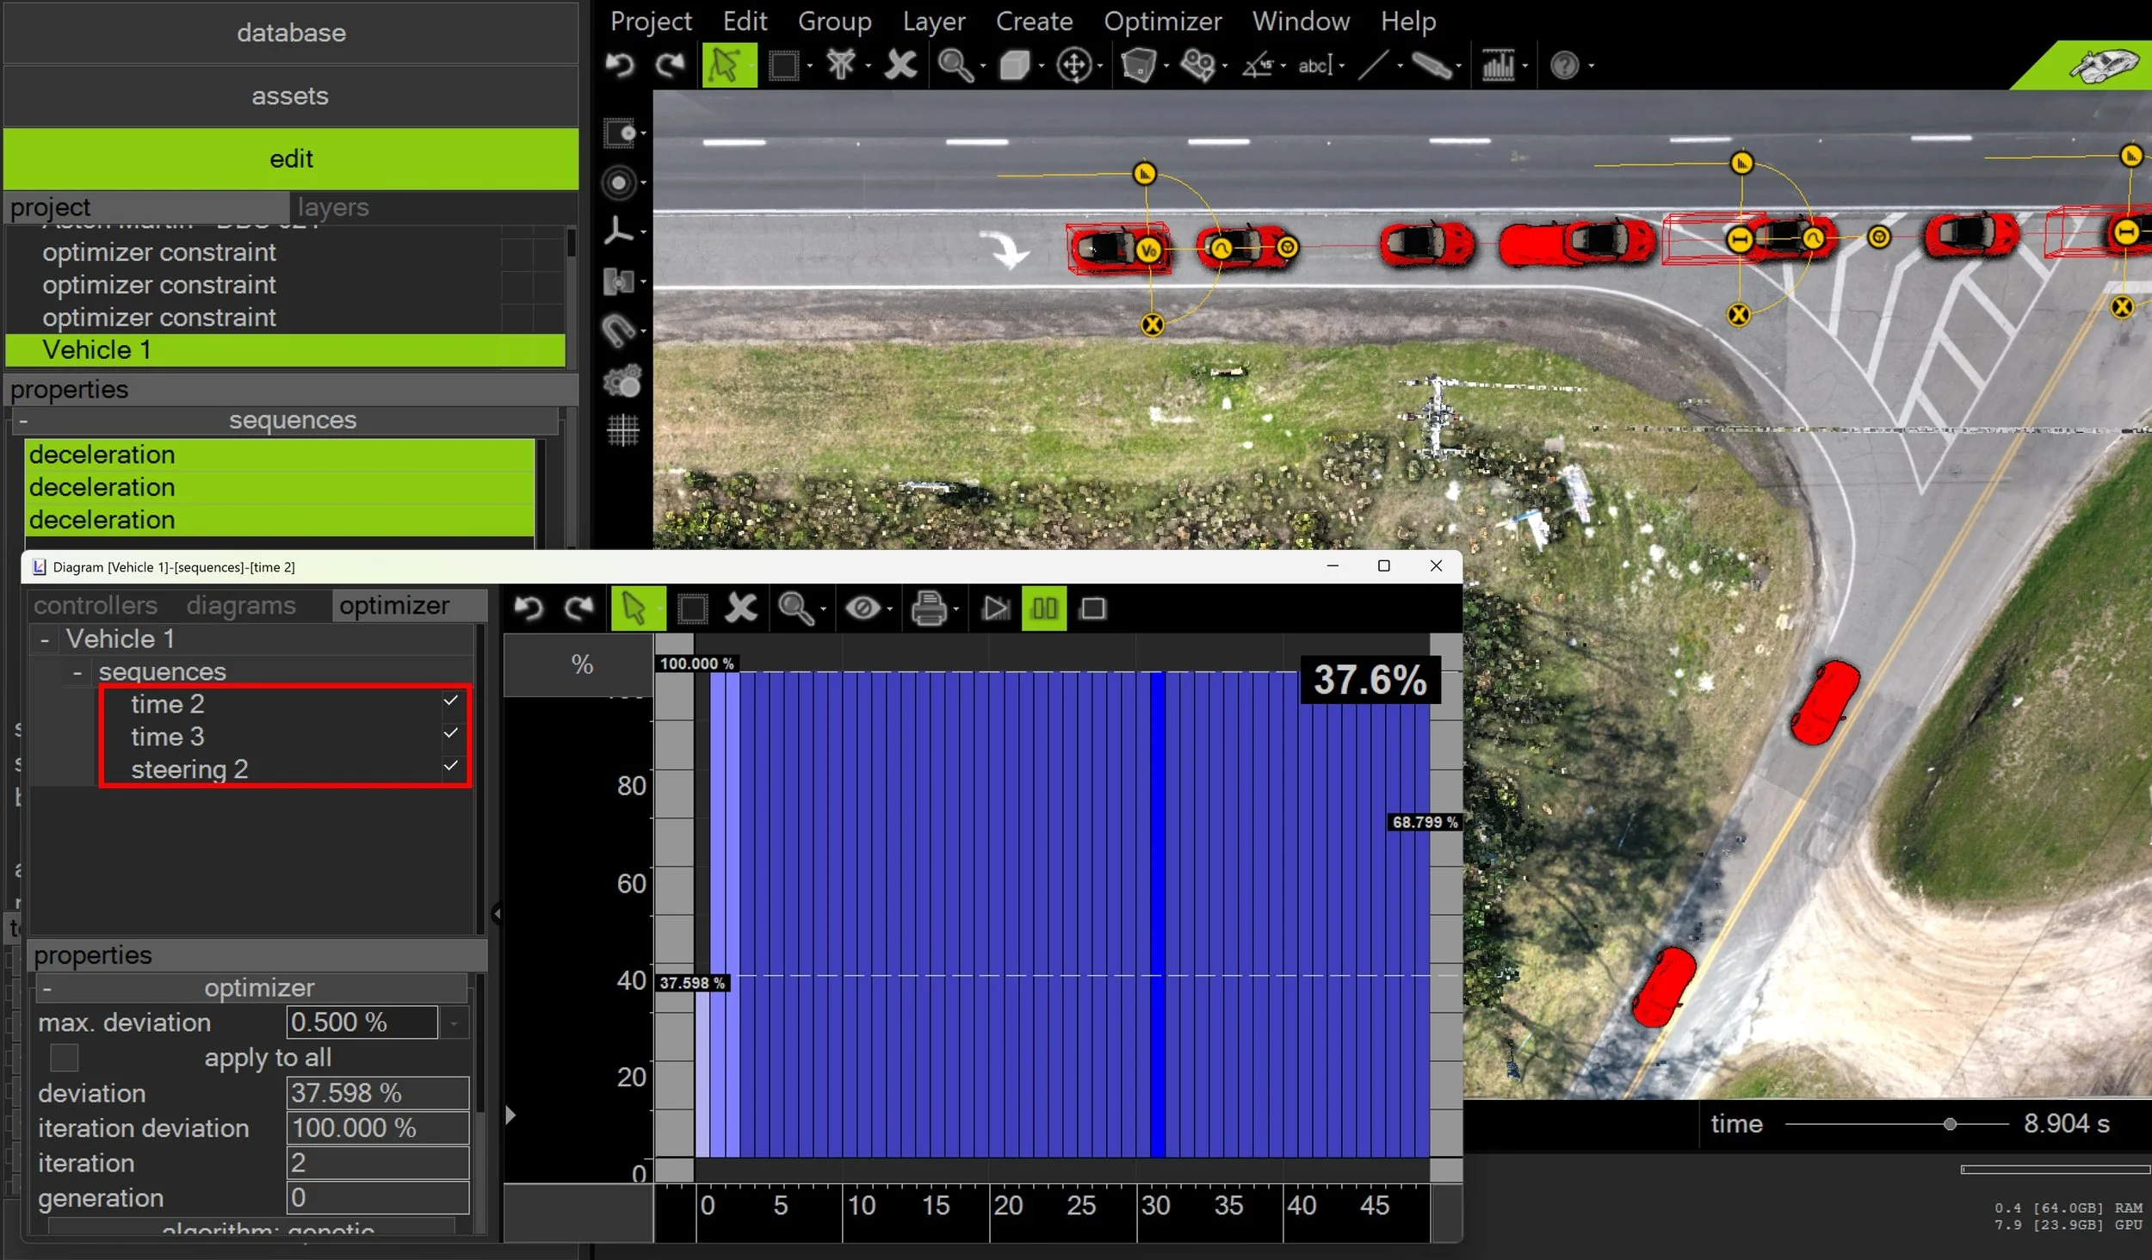Switch to the diagrams tab
2152x1260 pixels.
point(240,605)
